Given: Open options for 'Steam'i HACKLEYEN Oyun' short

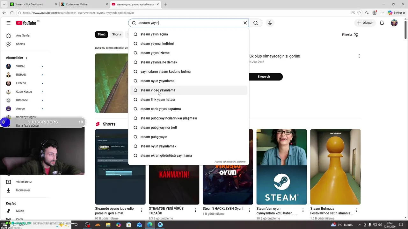Looking at the screenshot, I should coord(249,210).
